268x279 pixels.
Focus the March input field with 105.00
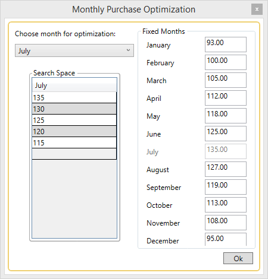[x=226, y=80]
